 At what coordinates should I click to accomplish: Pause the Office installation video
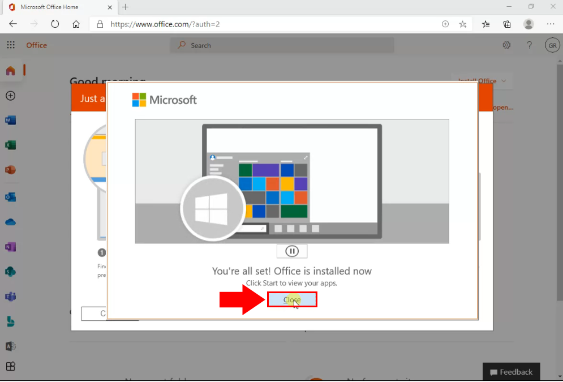tap(292, 251)
